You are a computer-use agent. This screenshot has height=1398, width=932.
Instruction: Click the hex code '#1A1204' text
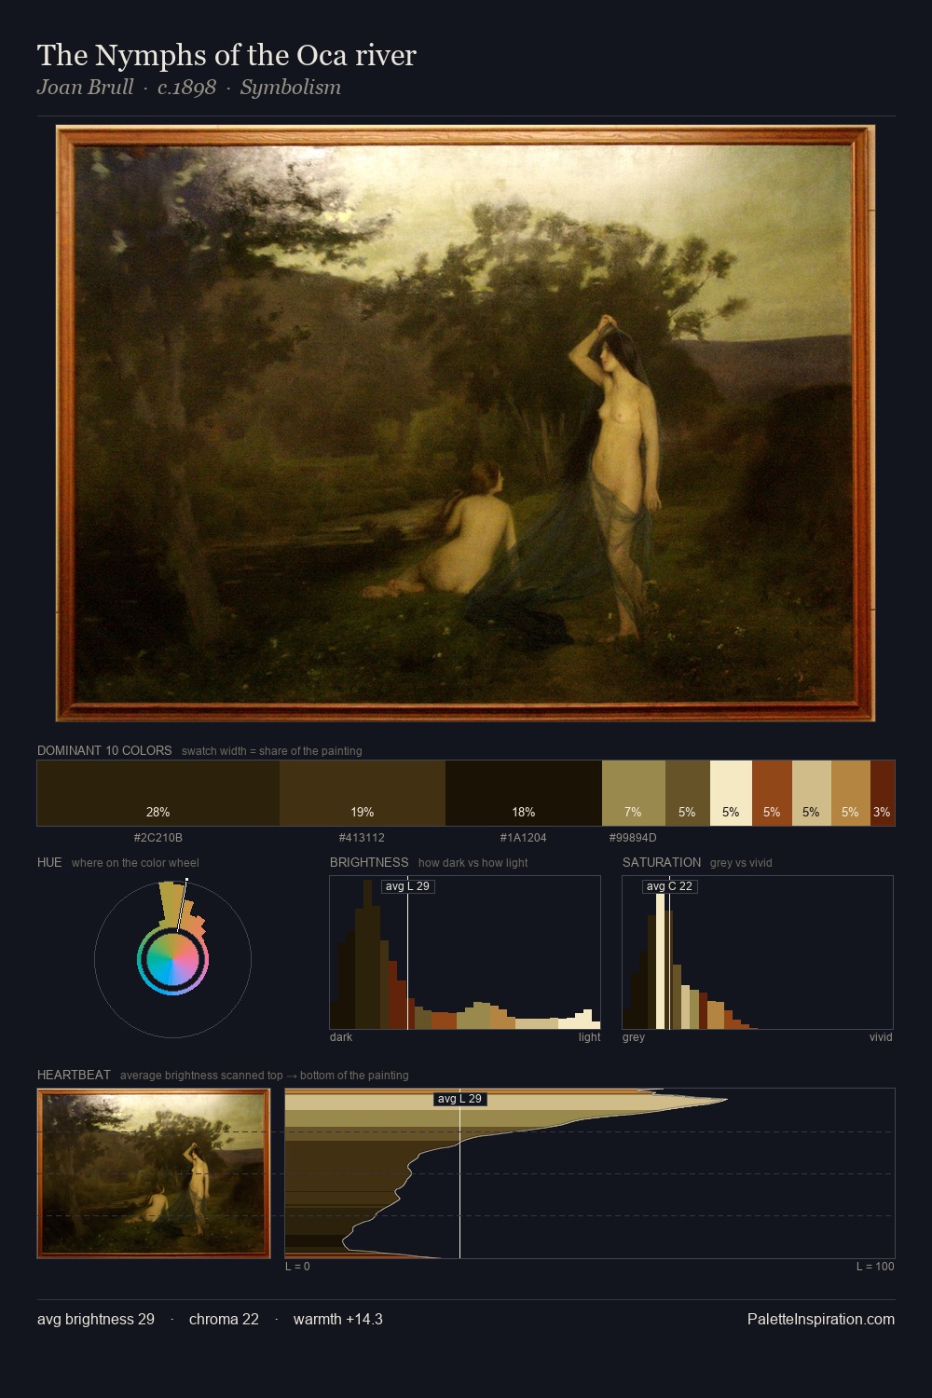pyautogui.click(x=524, y=838)
